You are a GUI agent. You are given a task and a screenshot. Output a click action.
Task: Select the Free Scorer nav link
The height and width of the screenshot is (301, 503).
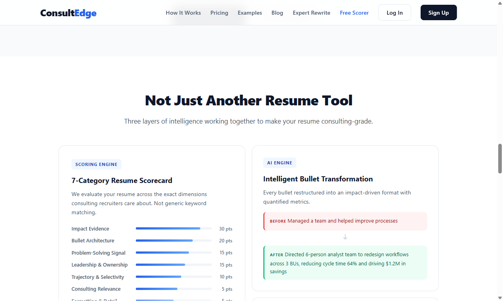pos(354,13)
